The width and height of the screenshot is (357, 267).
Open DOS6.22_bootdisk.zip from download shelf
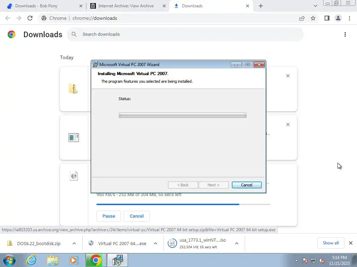click(x=38, y=244)
